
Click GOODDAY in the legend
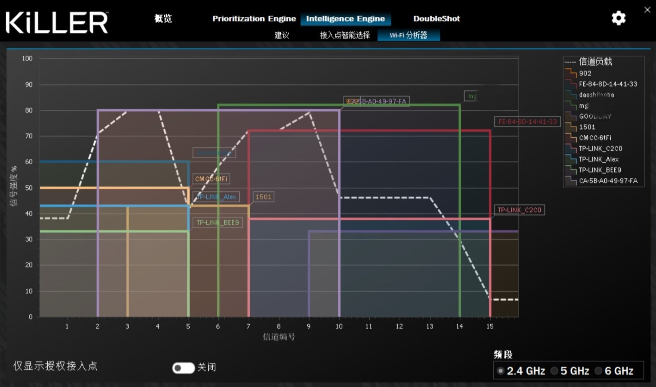[x=595, y=117]
